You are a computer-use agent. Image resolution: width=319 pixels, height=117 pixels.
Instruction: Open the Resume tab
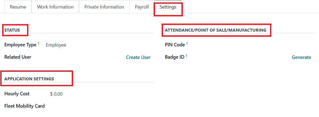click(18, 7)
